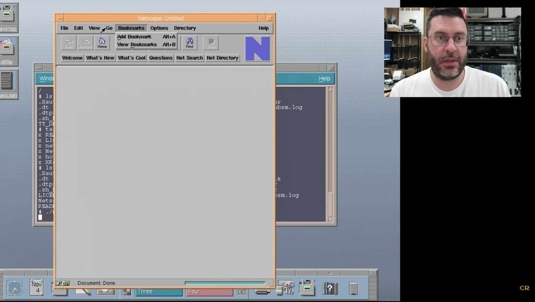The width and height of the screenshot is (535, 302).
Task: Click the 'dtfile' icon label
Action: pyautogui.click(x=7, y=62)
